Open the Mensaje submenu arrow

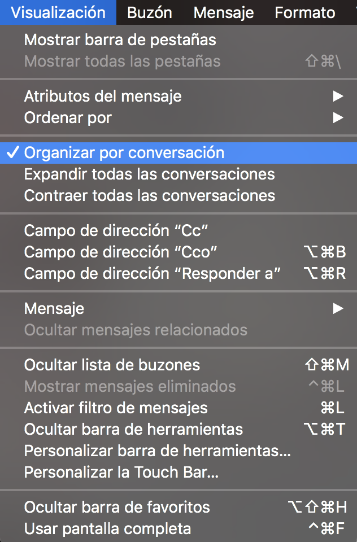coord(338,308)
